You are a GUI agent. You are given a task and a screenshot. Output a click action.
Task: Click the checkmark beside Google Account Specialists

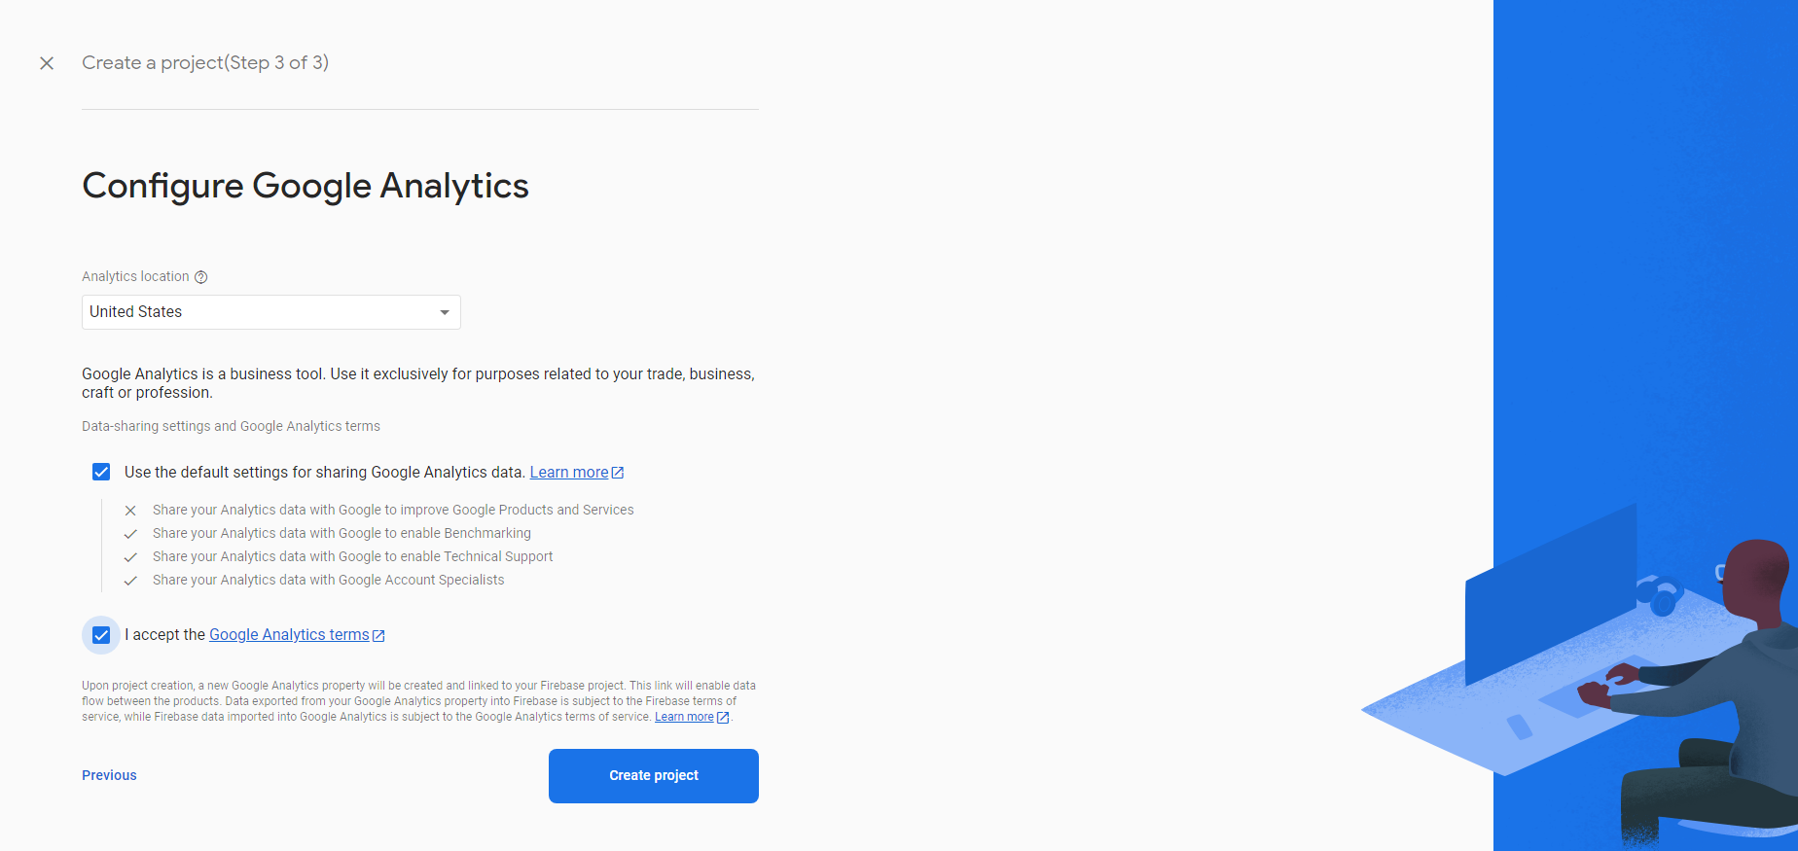pos(130,581)
